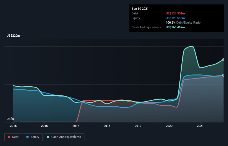Click the 2015 x-axis year label
Screen dimensions: 228x146
click(x=13, y=126)
